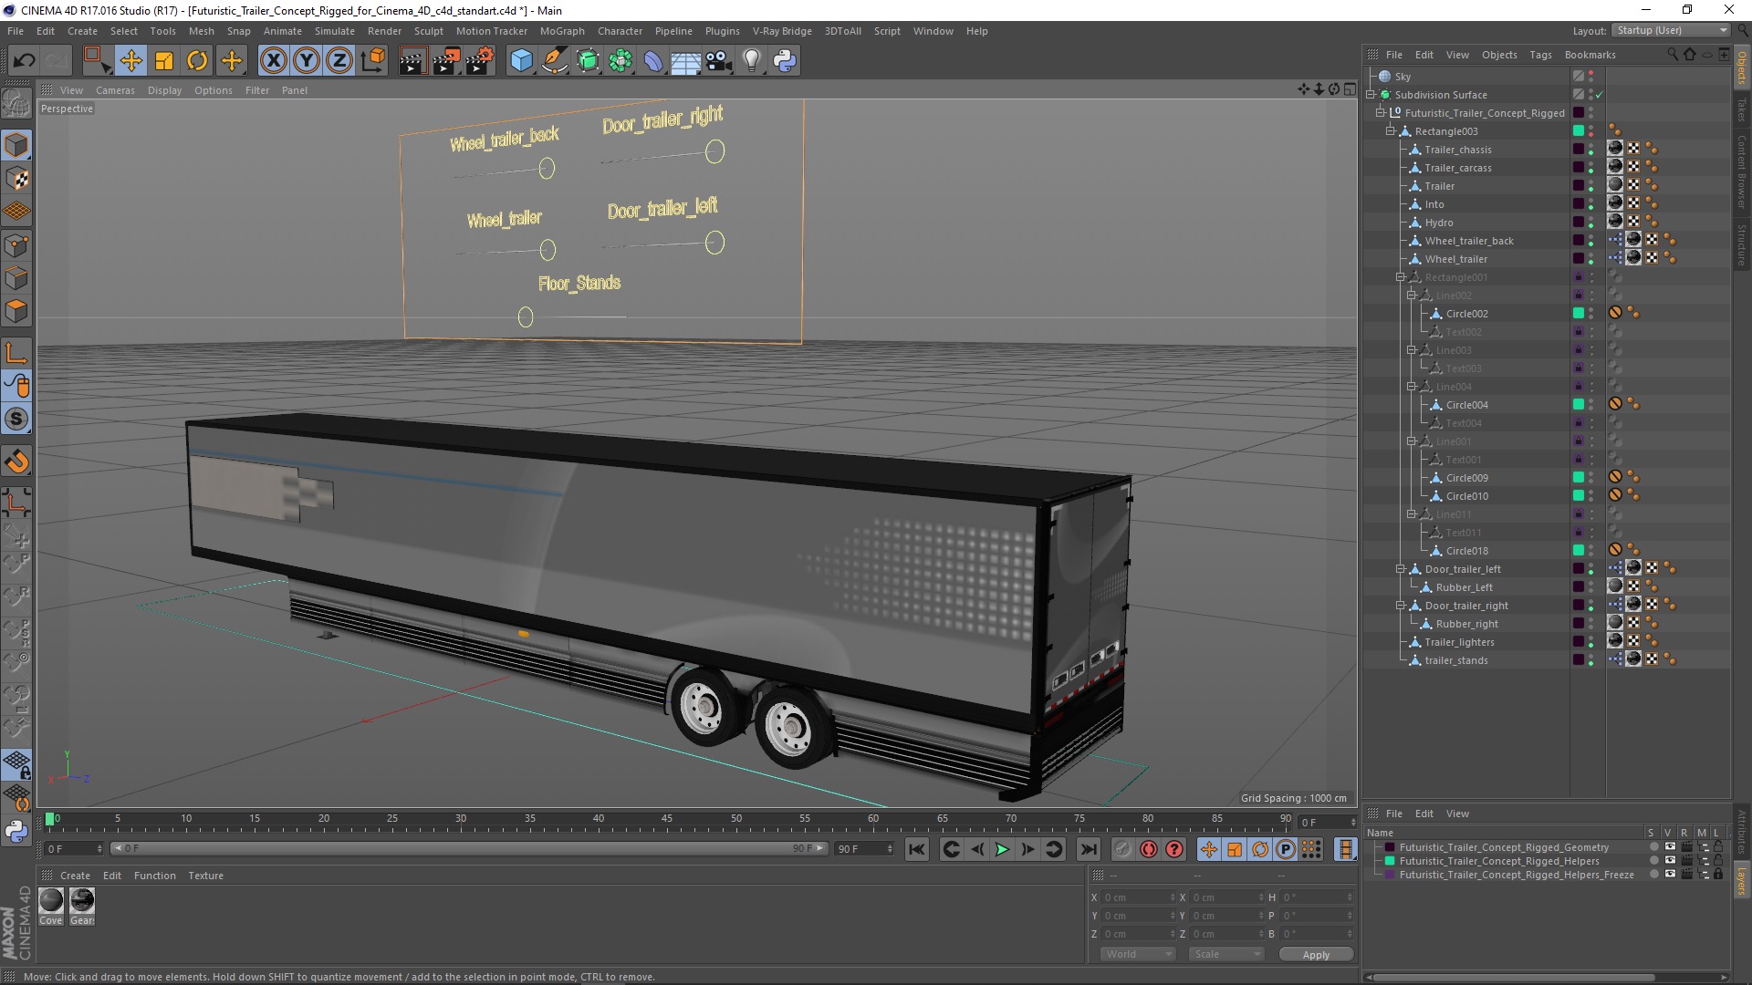The image size is (1752, 985).
Task: Open the World coordinate system dropdown
Action: pos(1137,954)
